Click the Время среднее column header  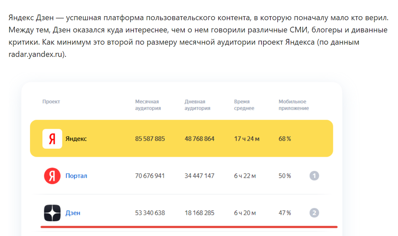(x=244, y=105)
